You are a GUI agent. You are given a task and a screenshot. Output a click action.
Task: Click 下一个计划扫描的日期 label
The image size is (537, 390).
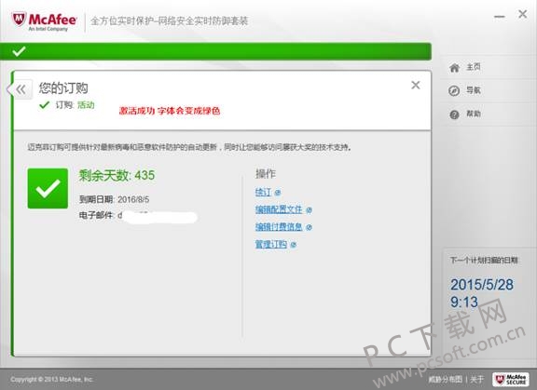coord(484,261)
